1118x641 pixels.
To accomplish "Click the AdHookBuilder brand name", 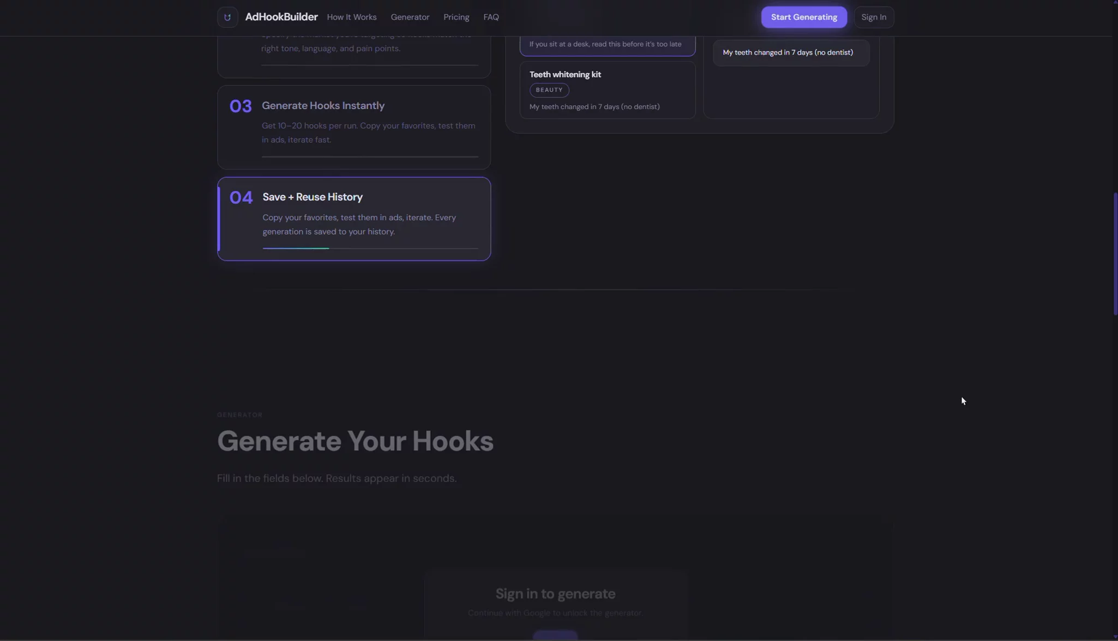I will (281, 17).
